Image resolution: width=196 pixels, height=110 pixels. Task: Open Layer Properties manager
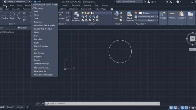(x=76, y=16)
